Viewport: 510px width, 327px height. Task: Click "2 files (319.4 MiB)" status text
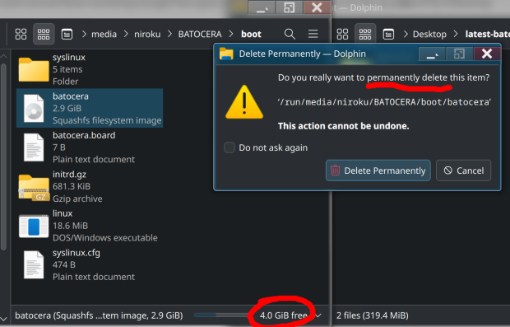click(372, 315)
